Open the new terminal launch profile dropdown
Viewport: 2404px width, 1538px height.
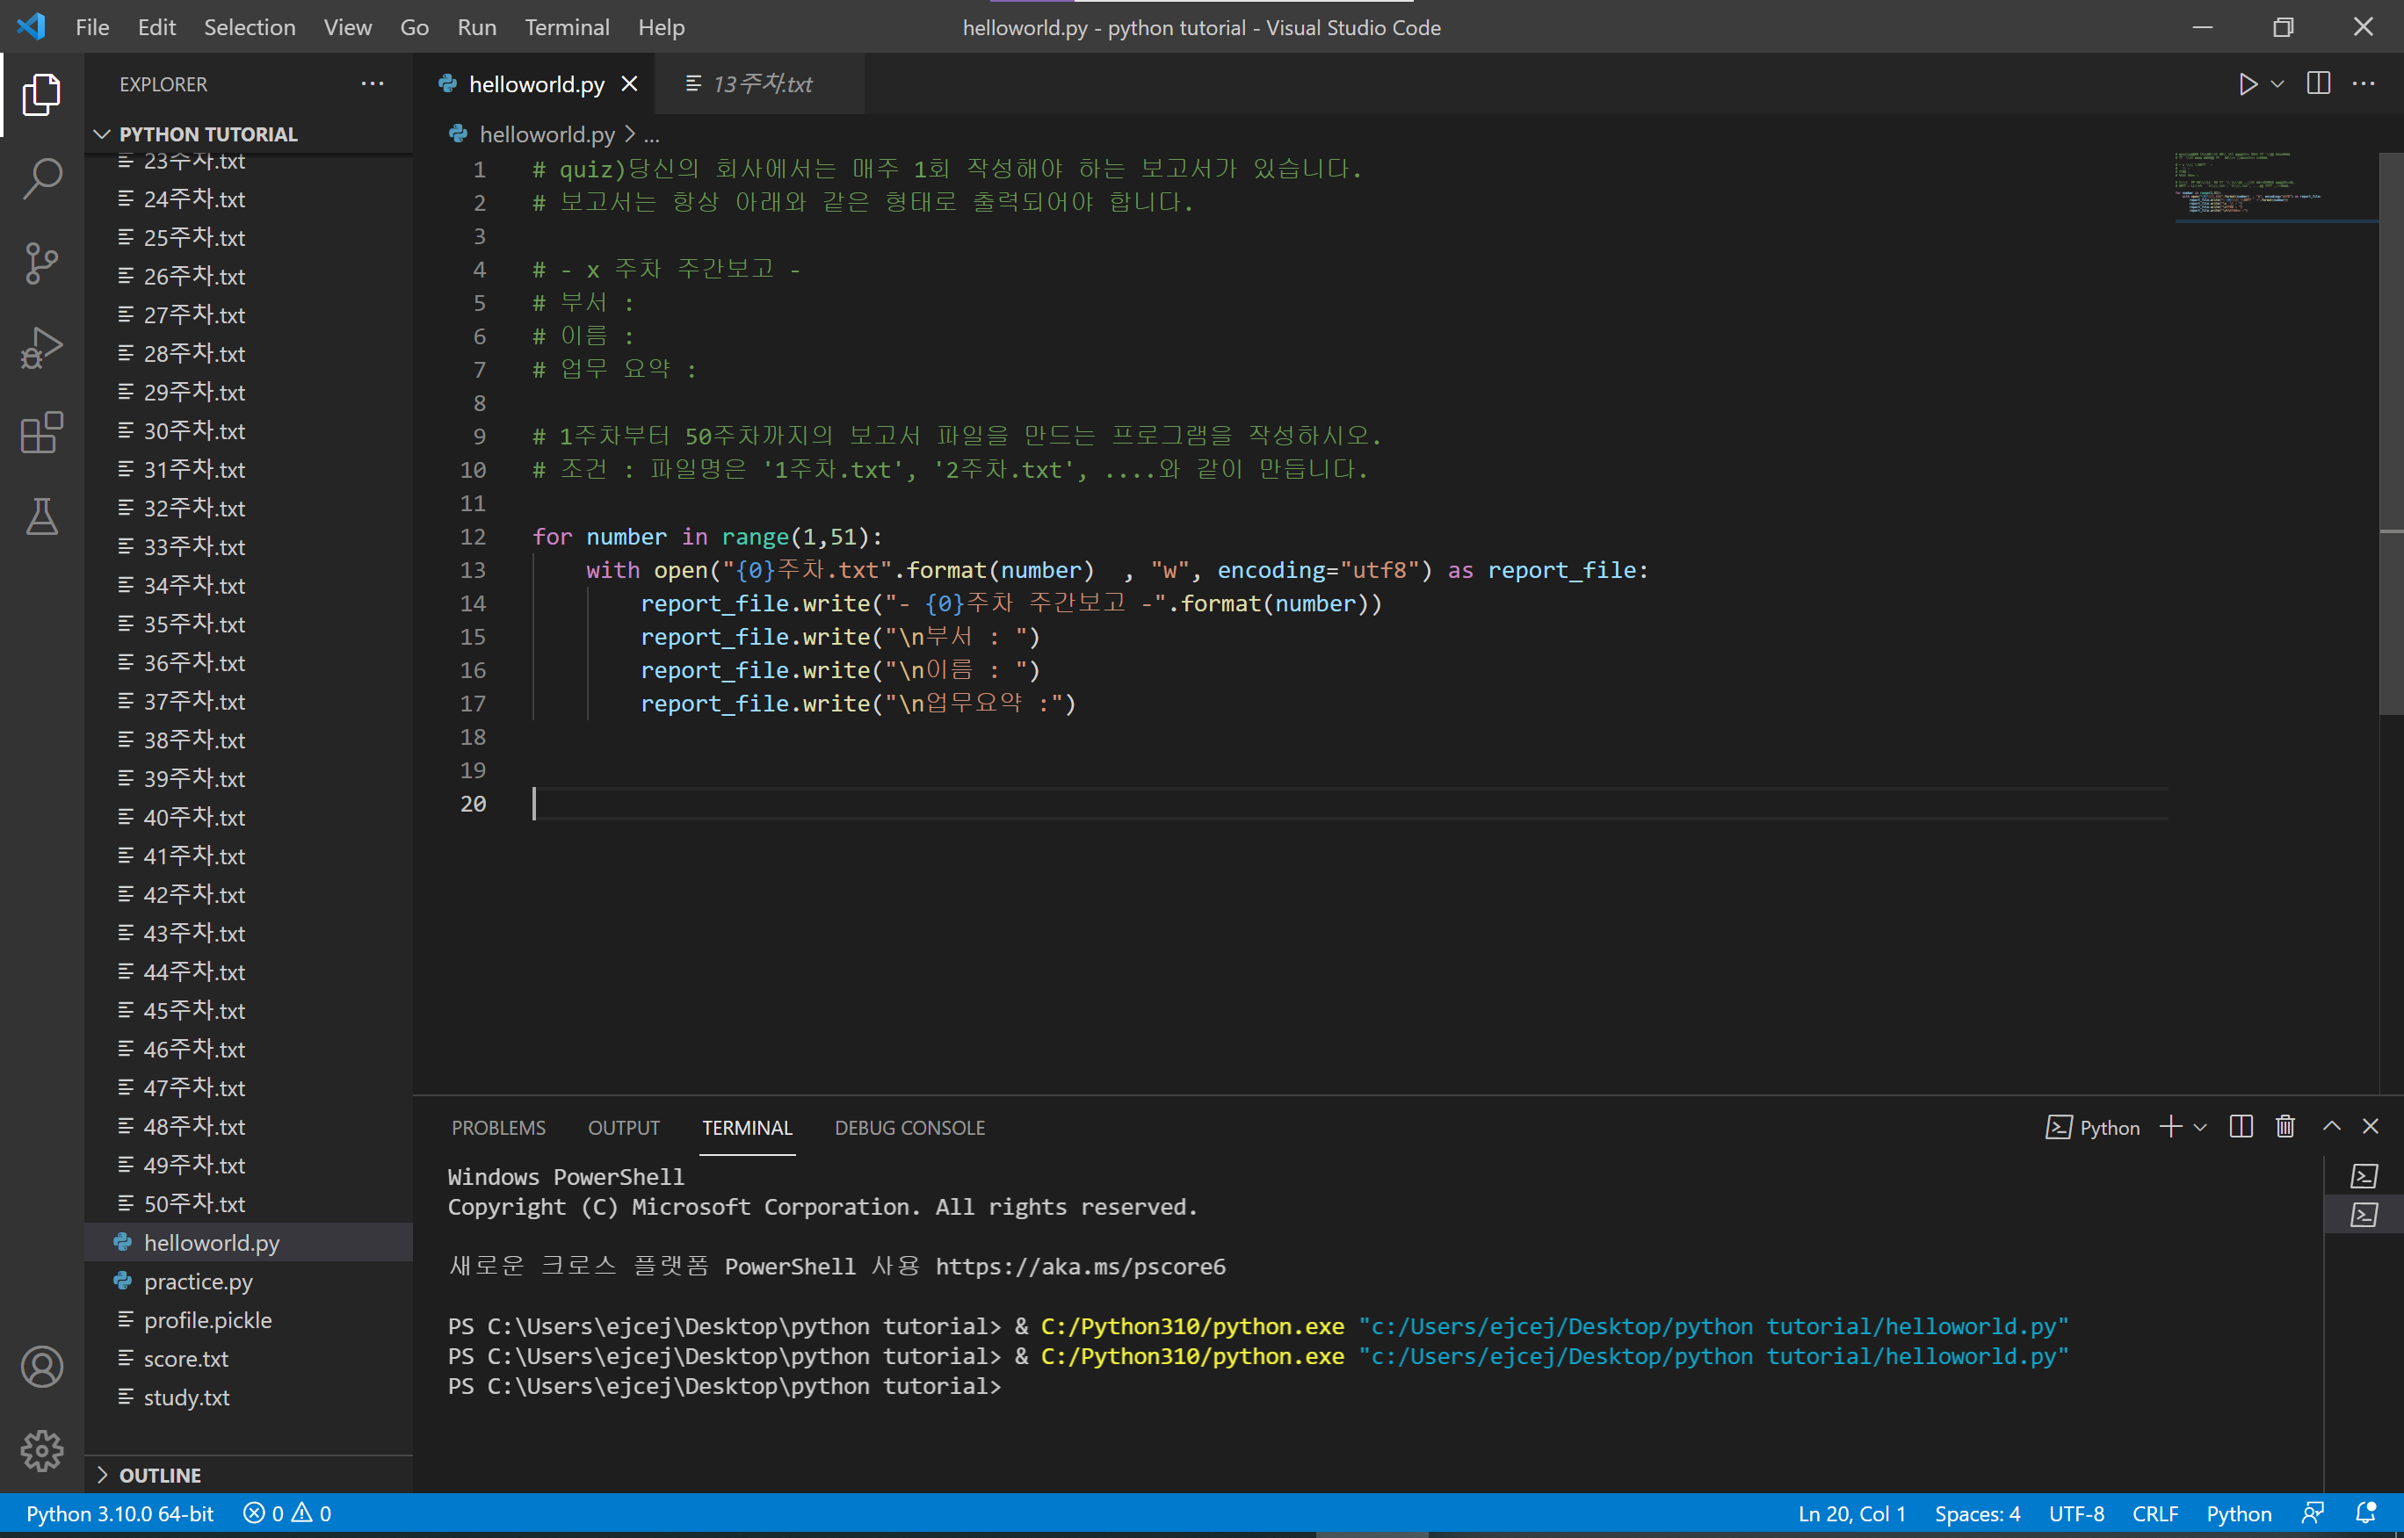(x=2200, y=1128)
